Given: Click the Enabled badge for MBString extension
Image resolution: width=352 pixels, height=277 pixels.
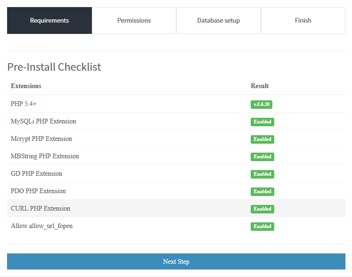Looking at the screenshot, I should tap(262, 157).
